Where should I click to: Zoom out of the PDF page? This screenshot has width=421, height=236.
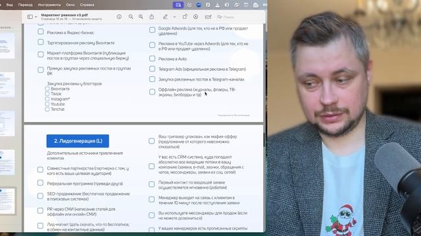click(130, 17)
